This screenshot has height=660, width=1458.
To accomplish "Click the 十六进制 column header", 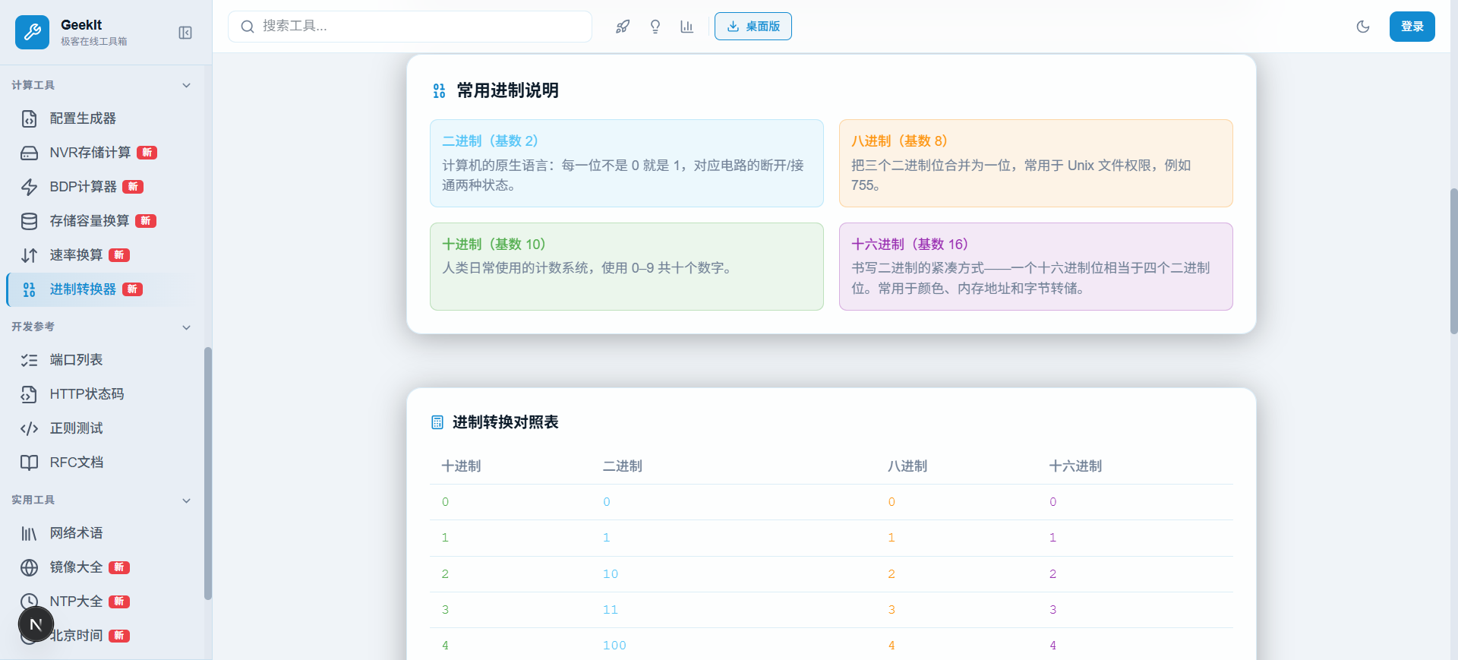I will [1075, 466].
